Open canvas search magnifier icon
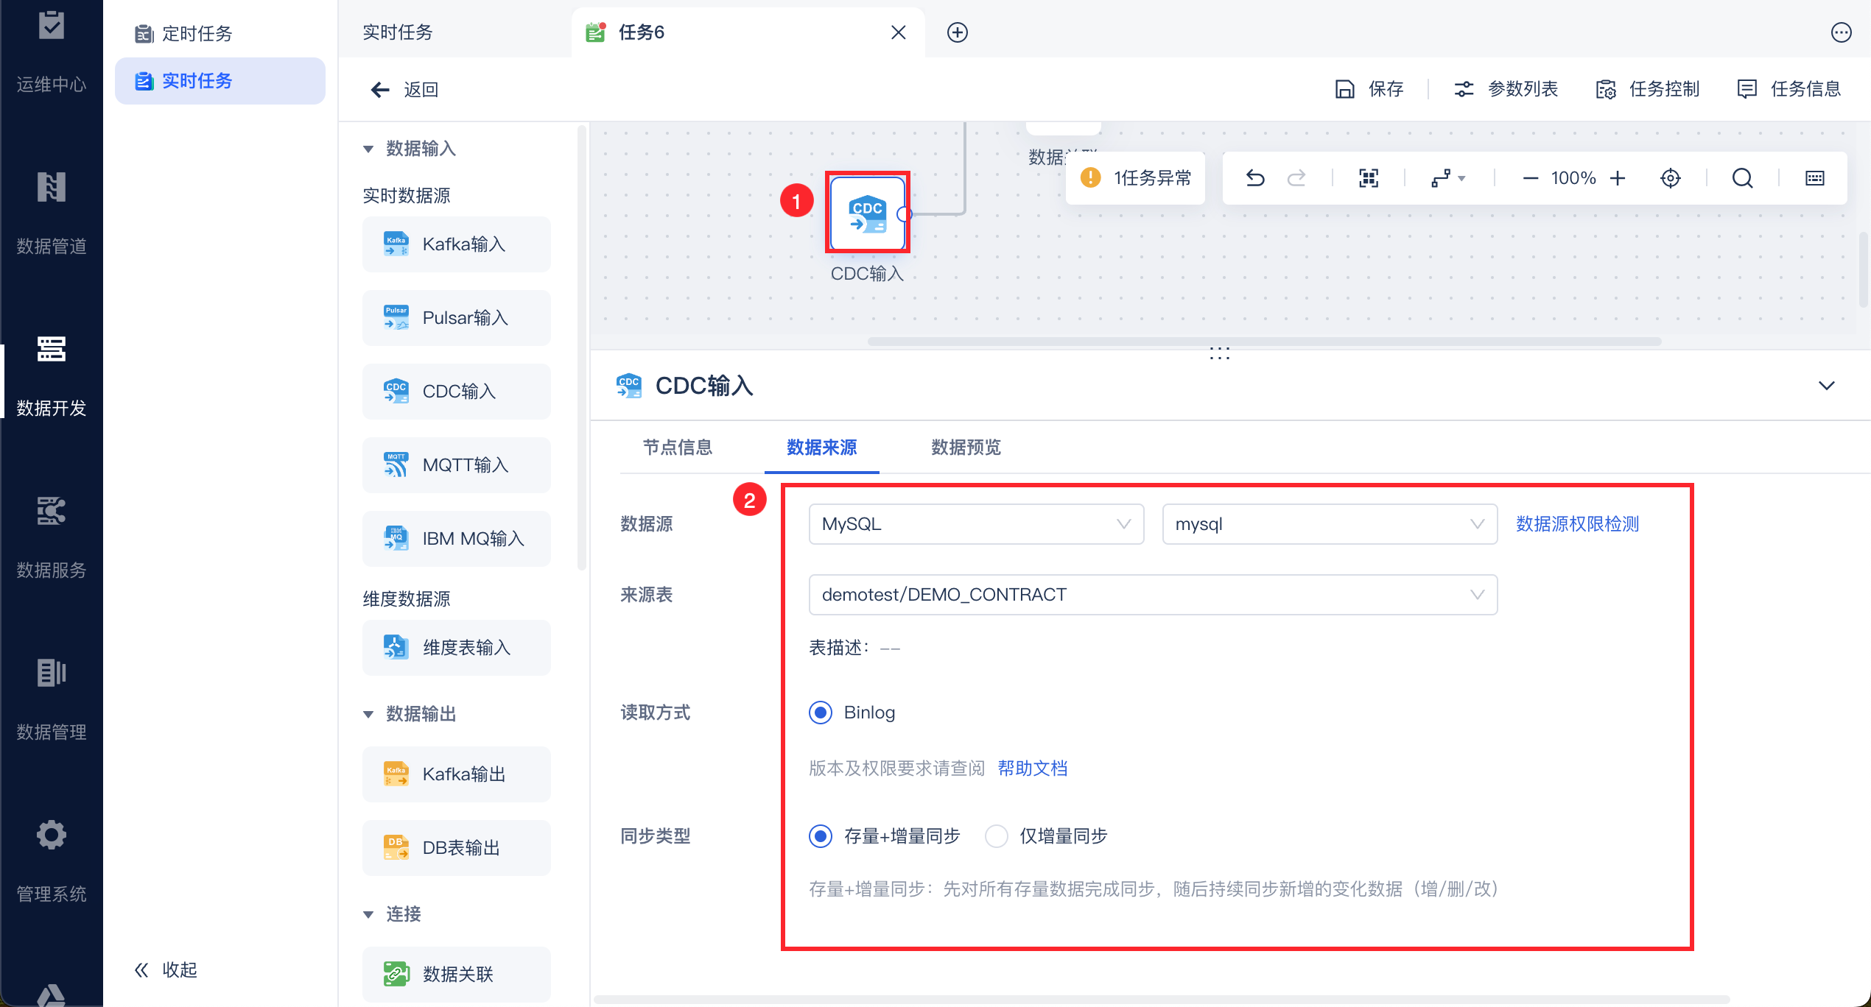Viewport: 1871px width, 1007px height. click(1742, 178)
